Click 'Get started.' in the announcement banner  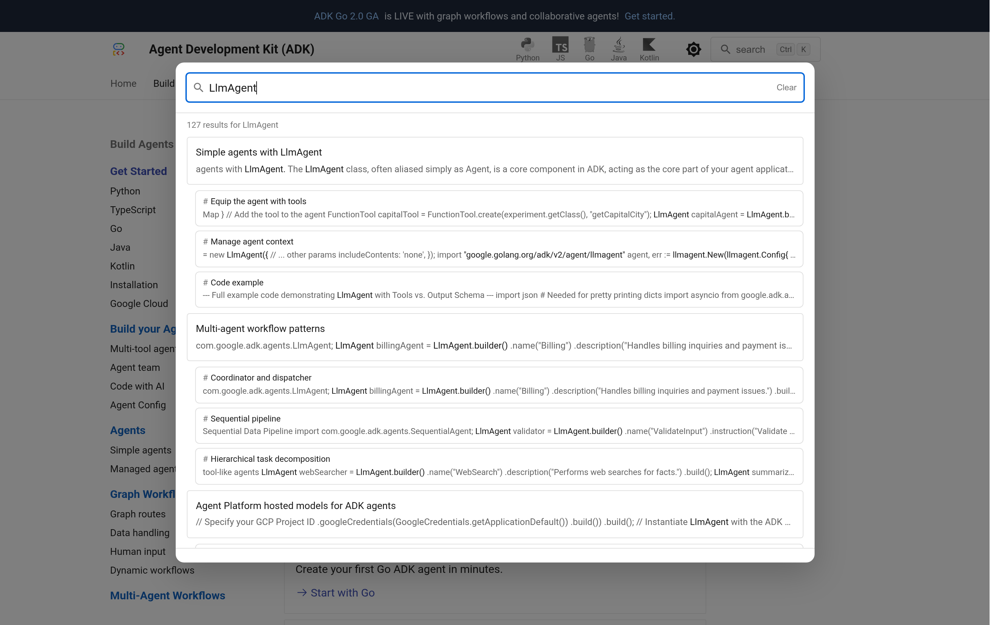point(650,16)
